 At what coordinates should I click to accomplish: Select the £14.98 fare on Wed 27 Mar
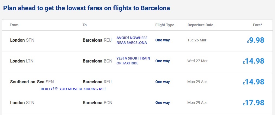[253, 61]
